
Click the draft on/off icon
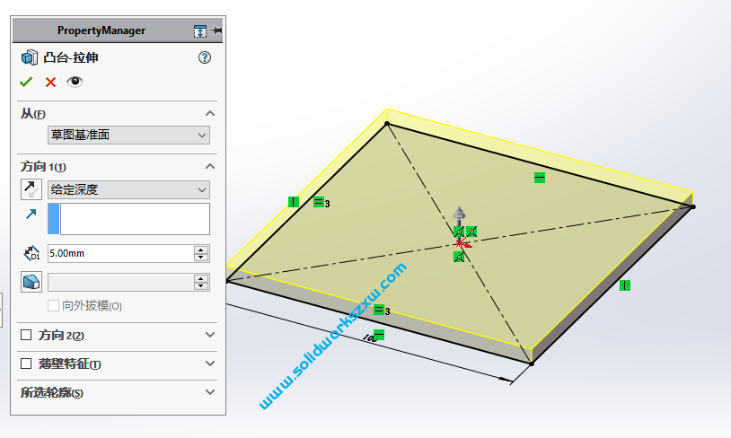click(x=31, y=282)
